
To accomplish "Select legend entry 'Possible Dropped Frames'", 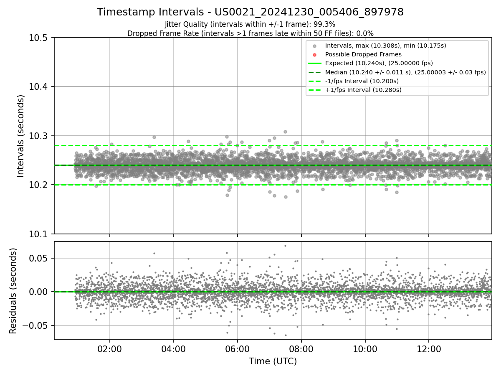I will point(363,54).
